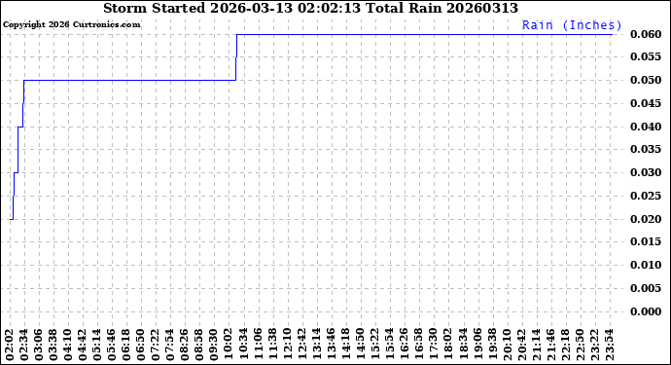Viewport: 671px width, 365px height.
Task: Click the 04:10 time axis label
Action: [68, 345]
